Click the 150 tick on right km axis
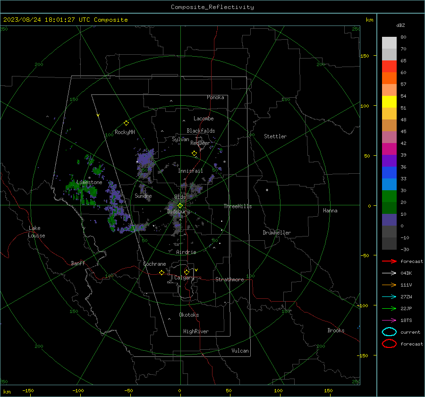This screenshot has height=397, width=425. [365, 56]
